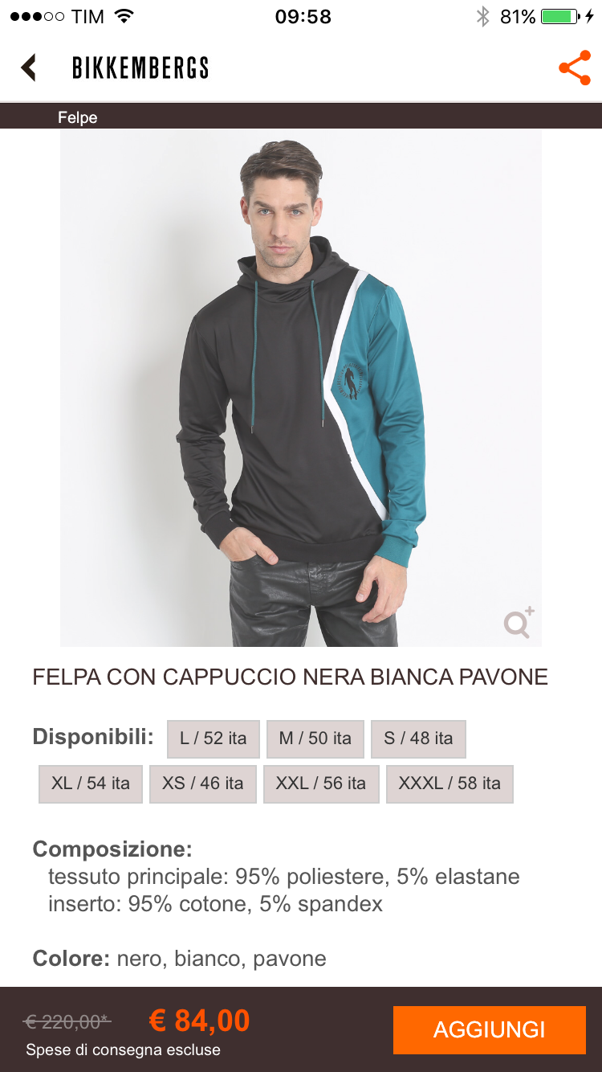
Task: Tap the Spese di consegna escluse note
Action: 123,1049
